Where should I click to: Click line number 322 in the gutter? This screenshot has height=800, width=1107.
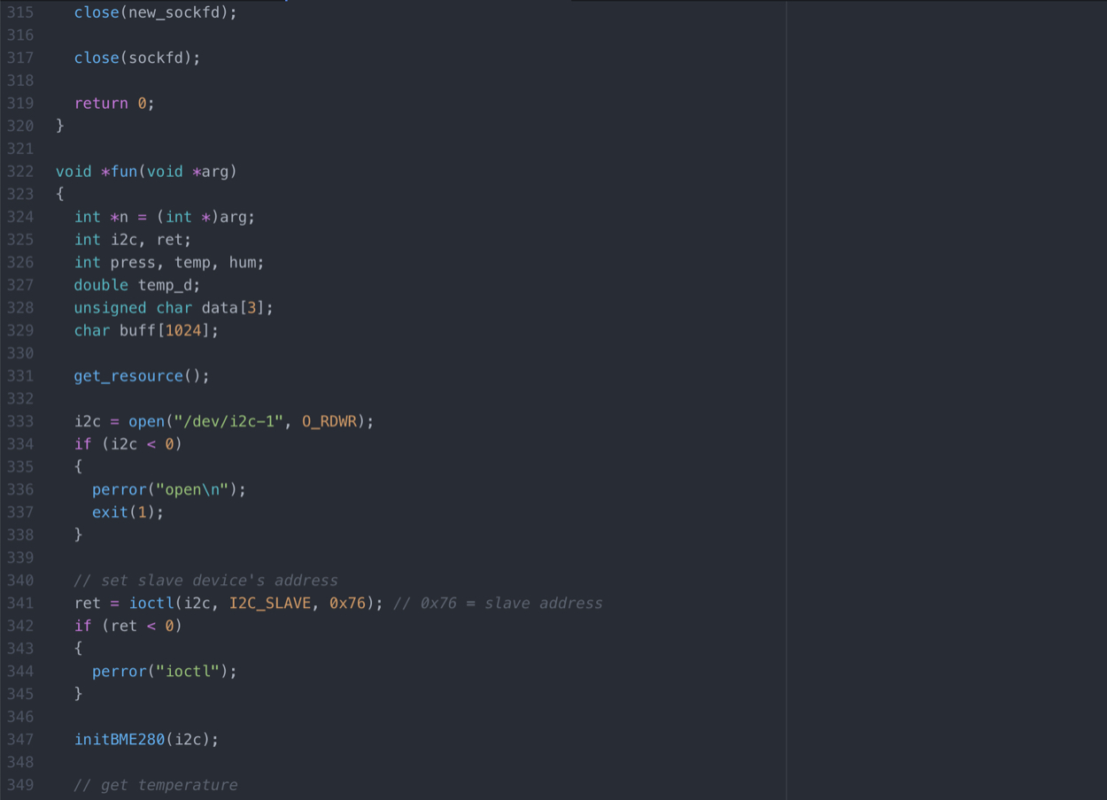point(19,172)
